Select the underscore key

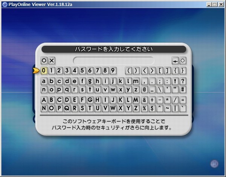[x=152, y=89]
